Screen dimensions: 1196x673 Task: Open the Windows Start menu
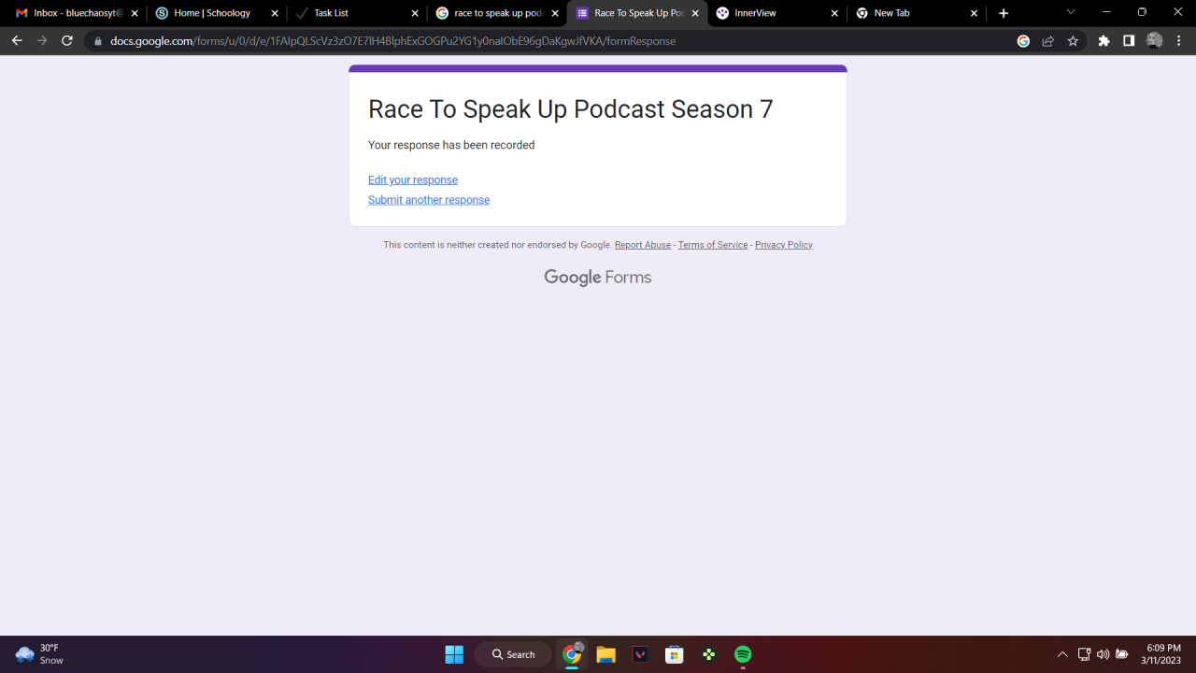[454, 654]
